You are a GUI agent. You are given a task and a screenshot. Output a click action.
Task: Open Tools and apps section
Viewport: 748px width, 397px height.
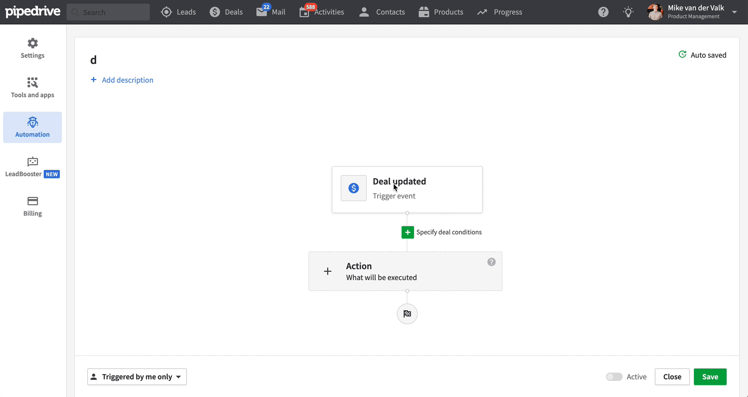pos(32,88)
